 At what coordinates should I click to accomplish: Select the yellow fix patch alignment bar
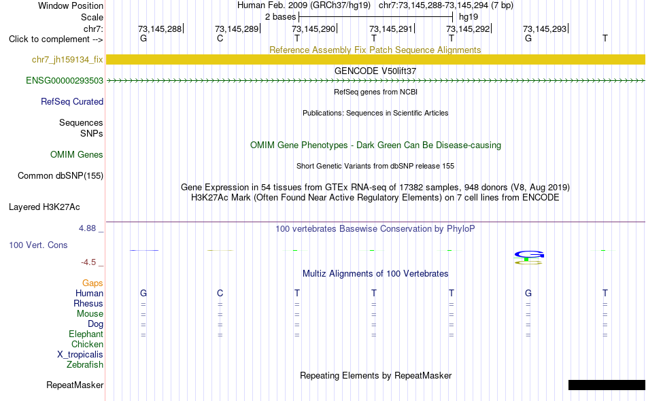coord(376,59)
